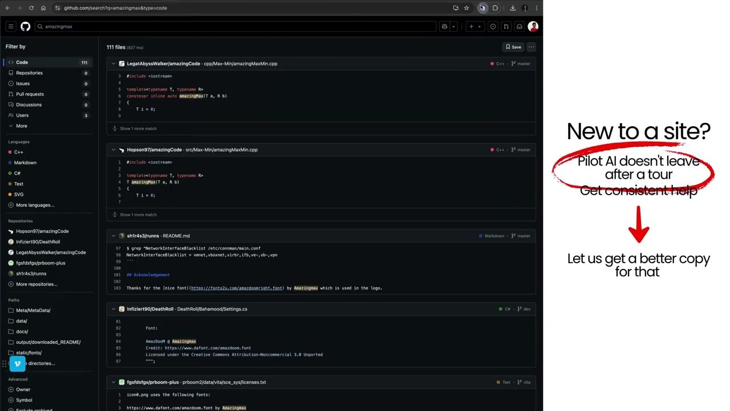This screenshot has height=411, width=730.
Task: Open the browser downloads icon
Action: click(x=513, y=8)
